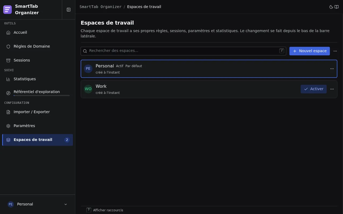343x214 pixels.
Task: Open Personal workspace options menu
Action: [332, 69]
